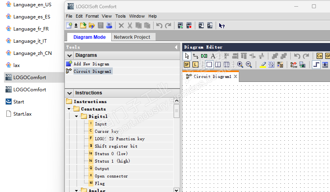Select the selection arrow tool in Diagram Editor
The height and width of the screenshot is (192, 330).
pyautogui.click(x=187, y=56)
